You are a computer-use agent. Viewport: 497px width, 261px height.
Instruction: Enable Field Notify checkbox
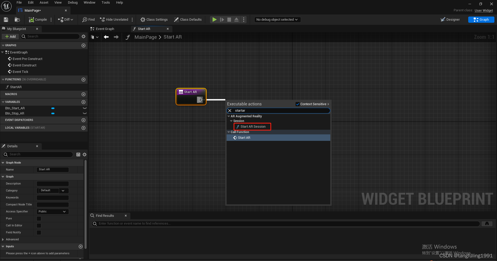pyautogui.click(x=39, y=233)
